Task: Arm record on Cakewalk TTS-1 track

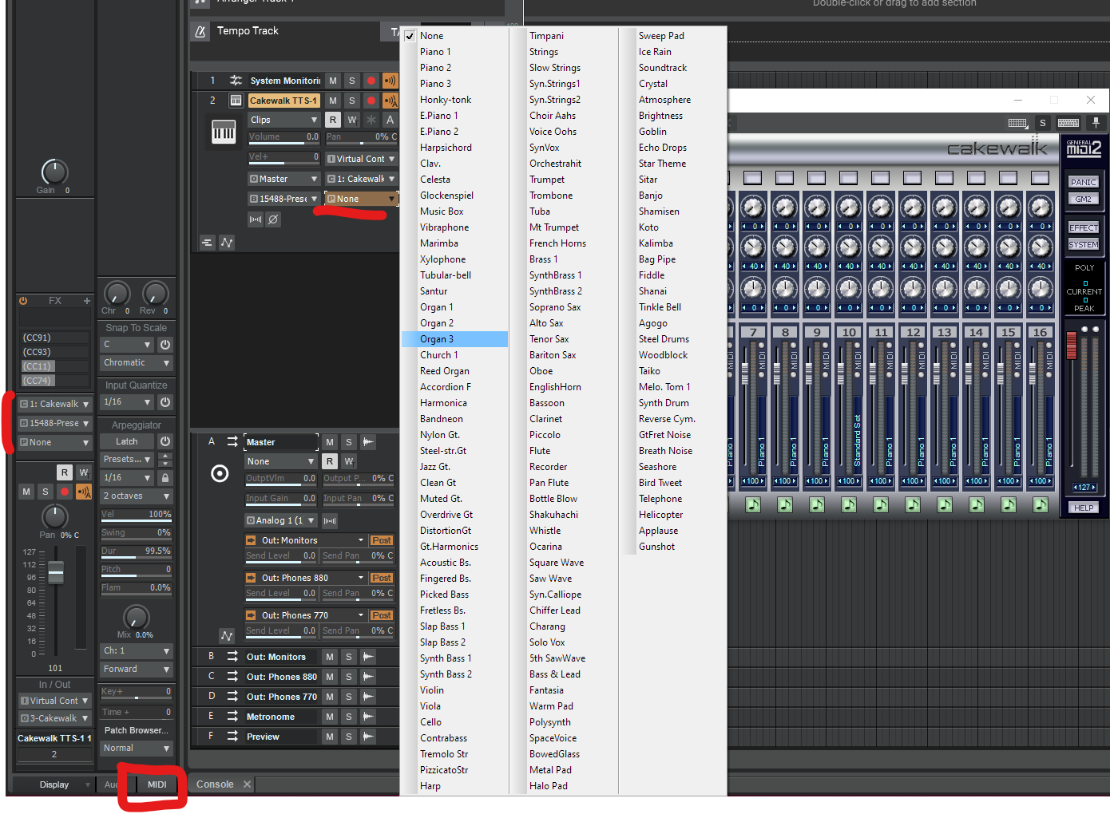Action: coord(371,101)
